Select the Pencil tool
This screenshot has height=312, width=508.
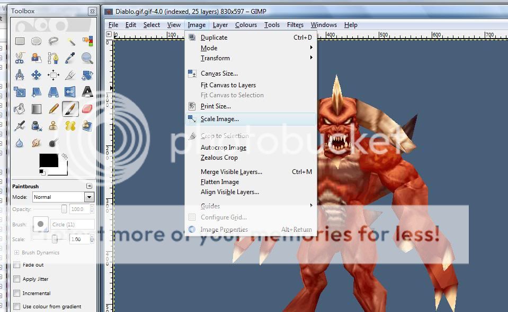(x=53, y=108)
